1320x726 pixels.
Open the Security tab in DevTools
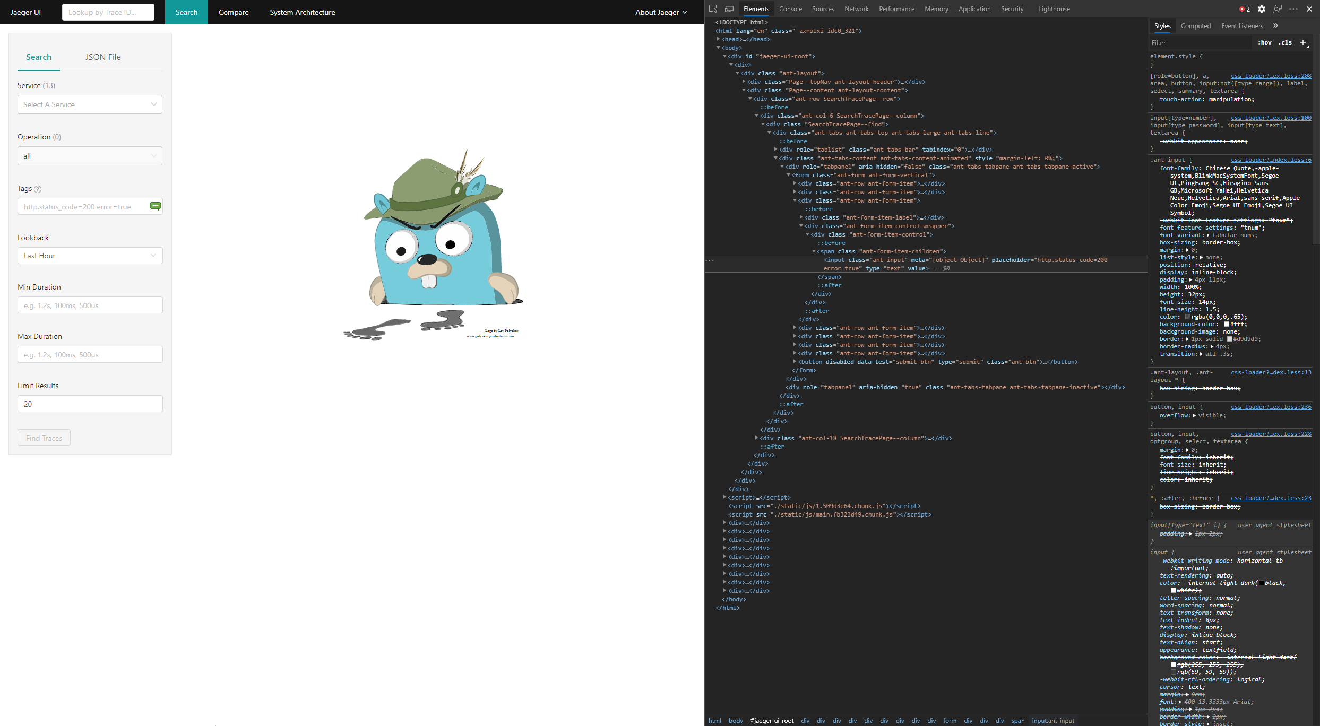click(x=1012, y=9)
